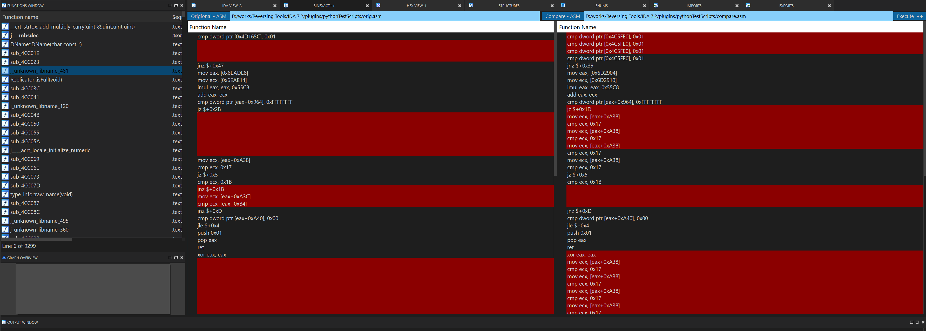Click the IDA View-A tab icon
Screen dimensions: 926x331
pos(193,5)
